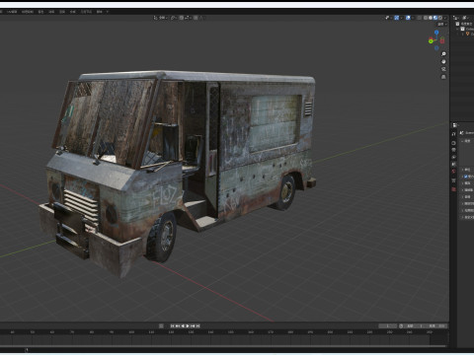Open the properties editor type dropdown
The height and width of the screenshot is (355, 474).
(455, 125)
